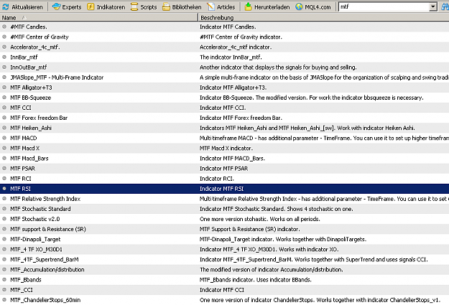Click the Aktualisieren refresh icon
449x305 pixels.
click(6, 6)
